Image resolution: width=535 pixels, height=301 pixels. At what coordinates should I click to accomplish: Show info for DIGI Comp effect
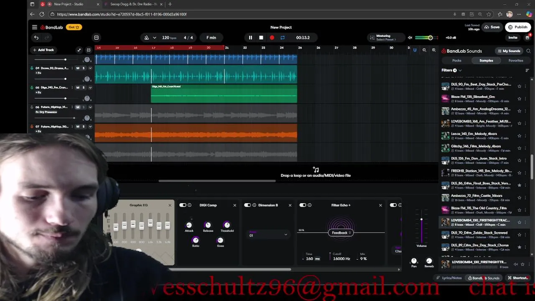(189, 205)
